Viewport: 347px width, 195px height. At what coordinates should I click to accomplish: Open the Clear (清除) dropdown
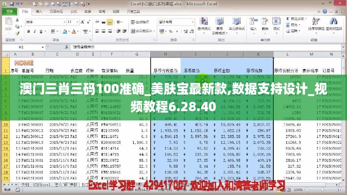pyautogui.click(x=293, y=31)
